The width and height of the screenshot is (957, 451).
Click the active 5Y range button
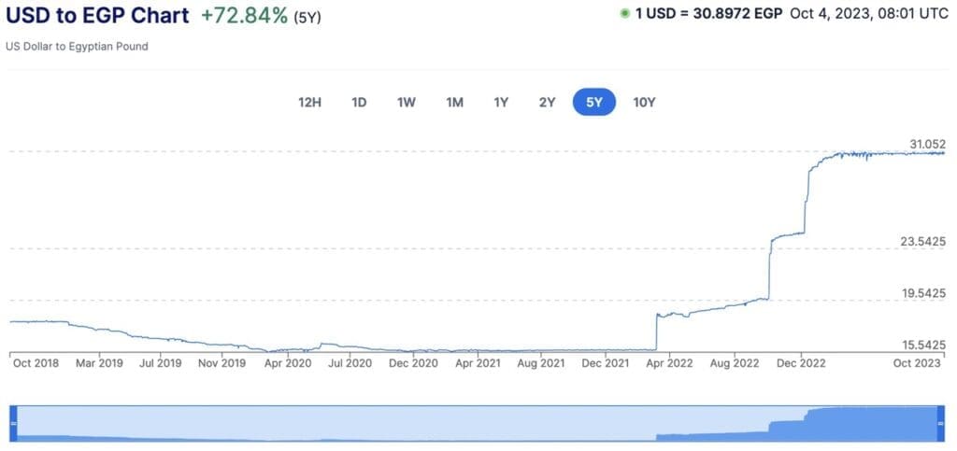coord(593,103)
